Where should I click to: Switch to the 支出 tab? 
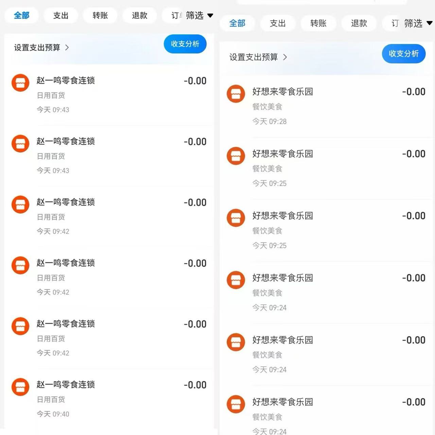pyautogui.click(x=60, y=16)
